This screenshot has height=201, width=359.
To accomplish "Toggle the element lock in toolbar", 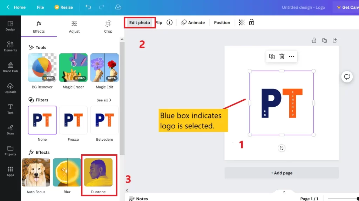I will (251, 22).
